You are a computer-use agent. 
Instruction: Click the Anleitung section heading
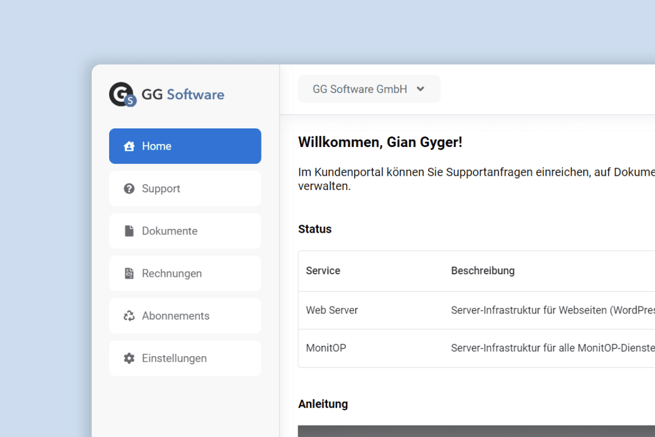tap(323, 404)
